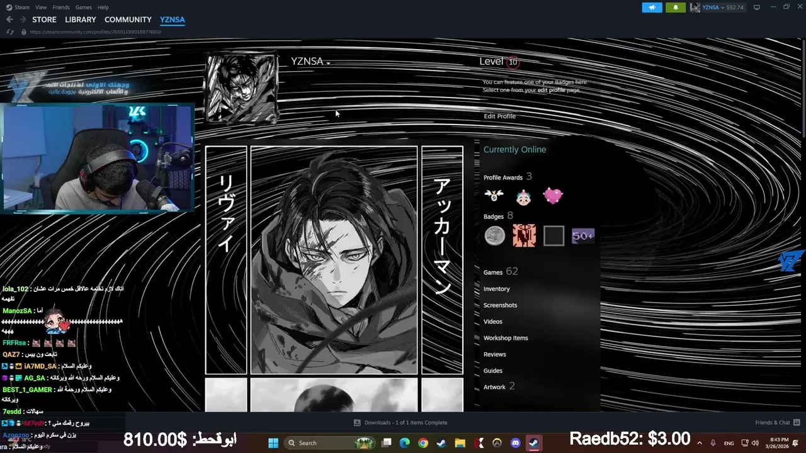Click the Edit Profile button
The height and width of the screenshot is (453, 806).
[x=499, y=116]
